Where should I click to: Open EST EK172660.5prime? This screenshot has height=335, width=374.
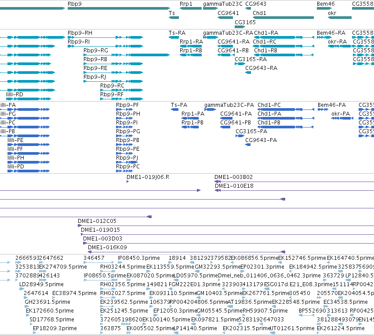click(50, 311)
